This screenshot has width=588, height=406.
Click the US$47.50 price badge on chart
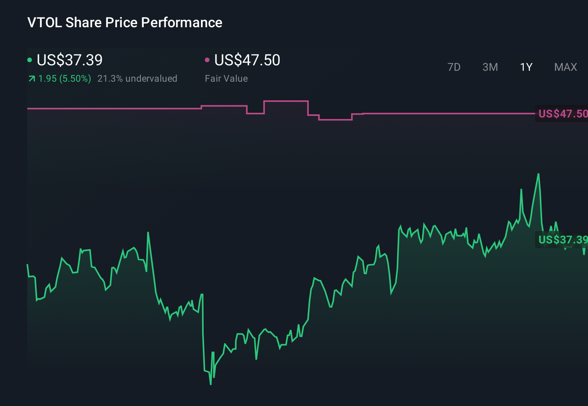coord(562,114)
